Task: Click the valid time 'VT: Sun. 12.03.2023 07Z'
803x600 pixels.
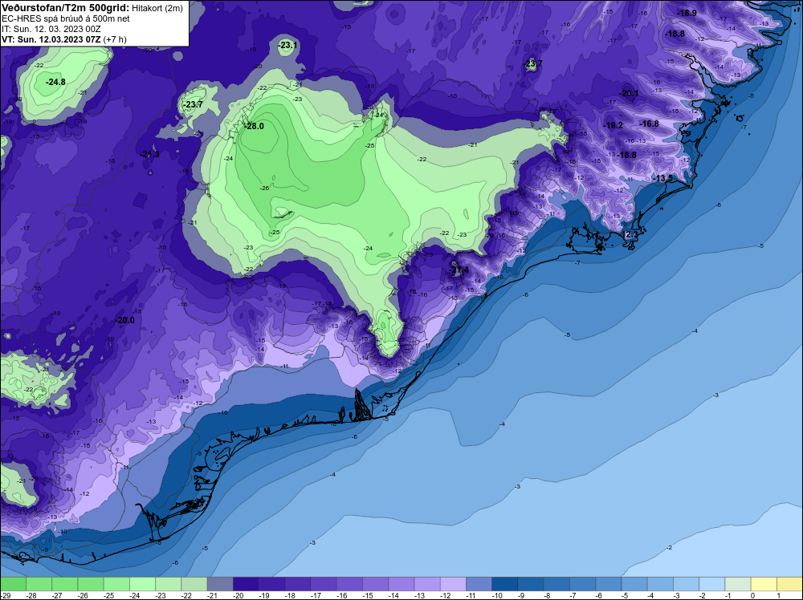Action: (51, 39)
